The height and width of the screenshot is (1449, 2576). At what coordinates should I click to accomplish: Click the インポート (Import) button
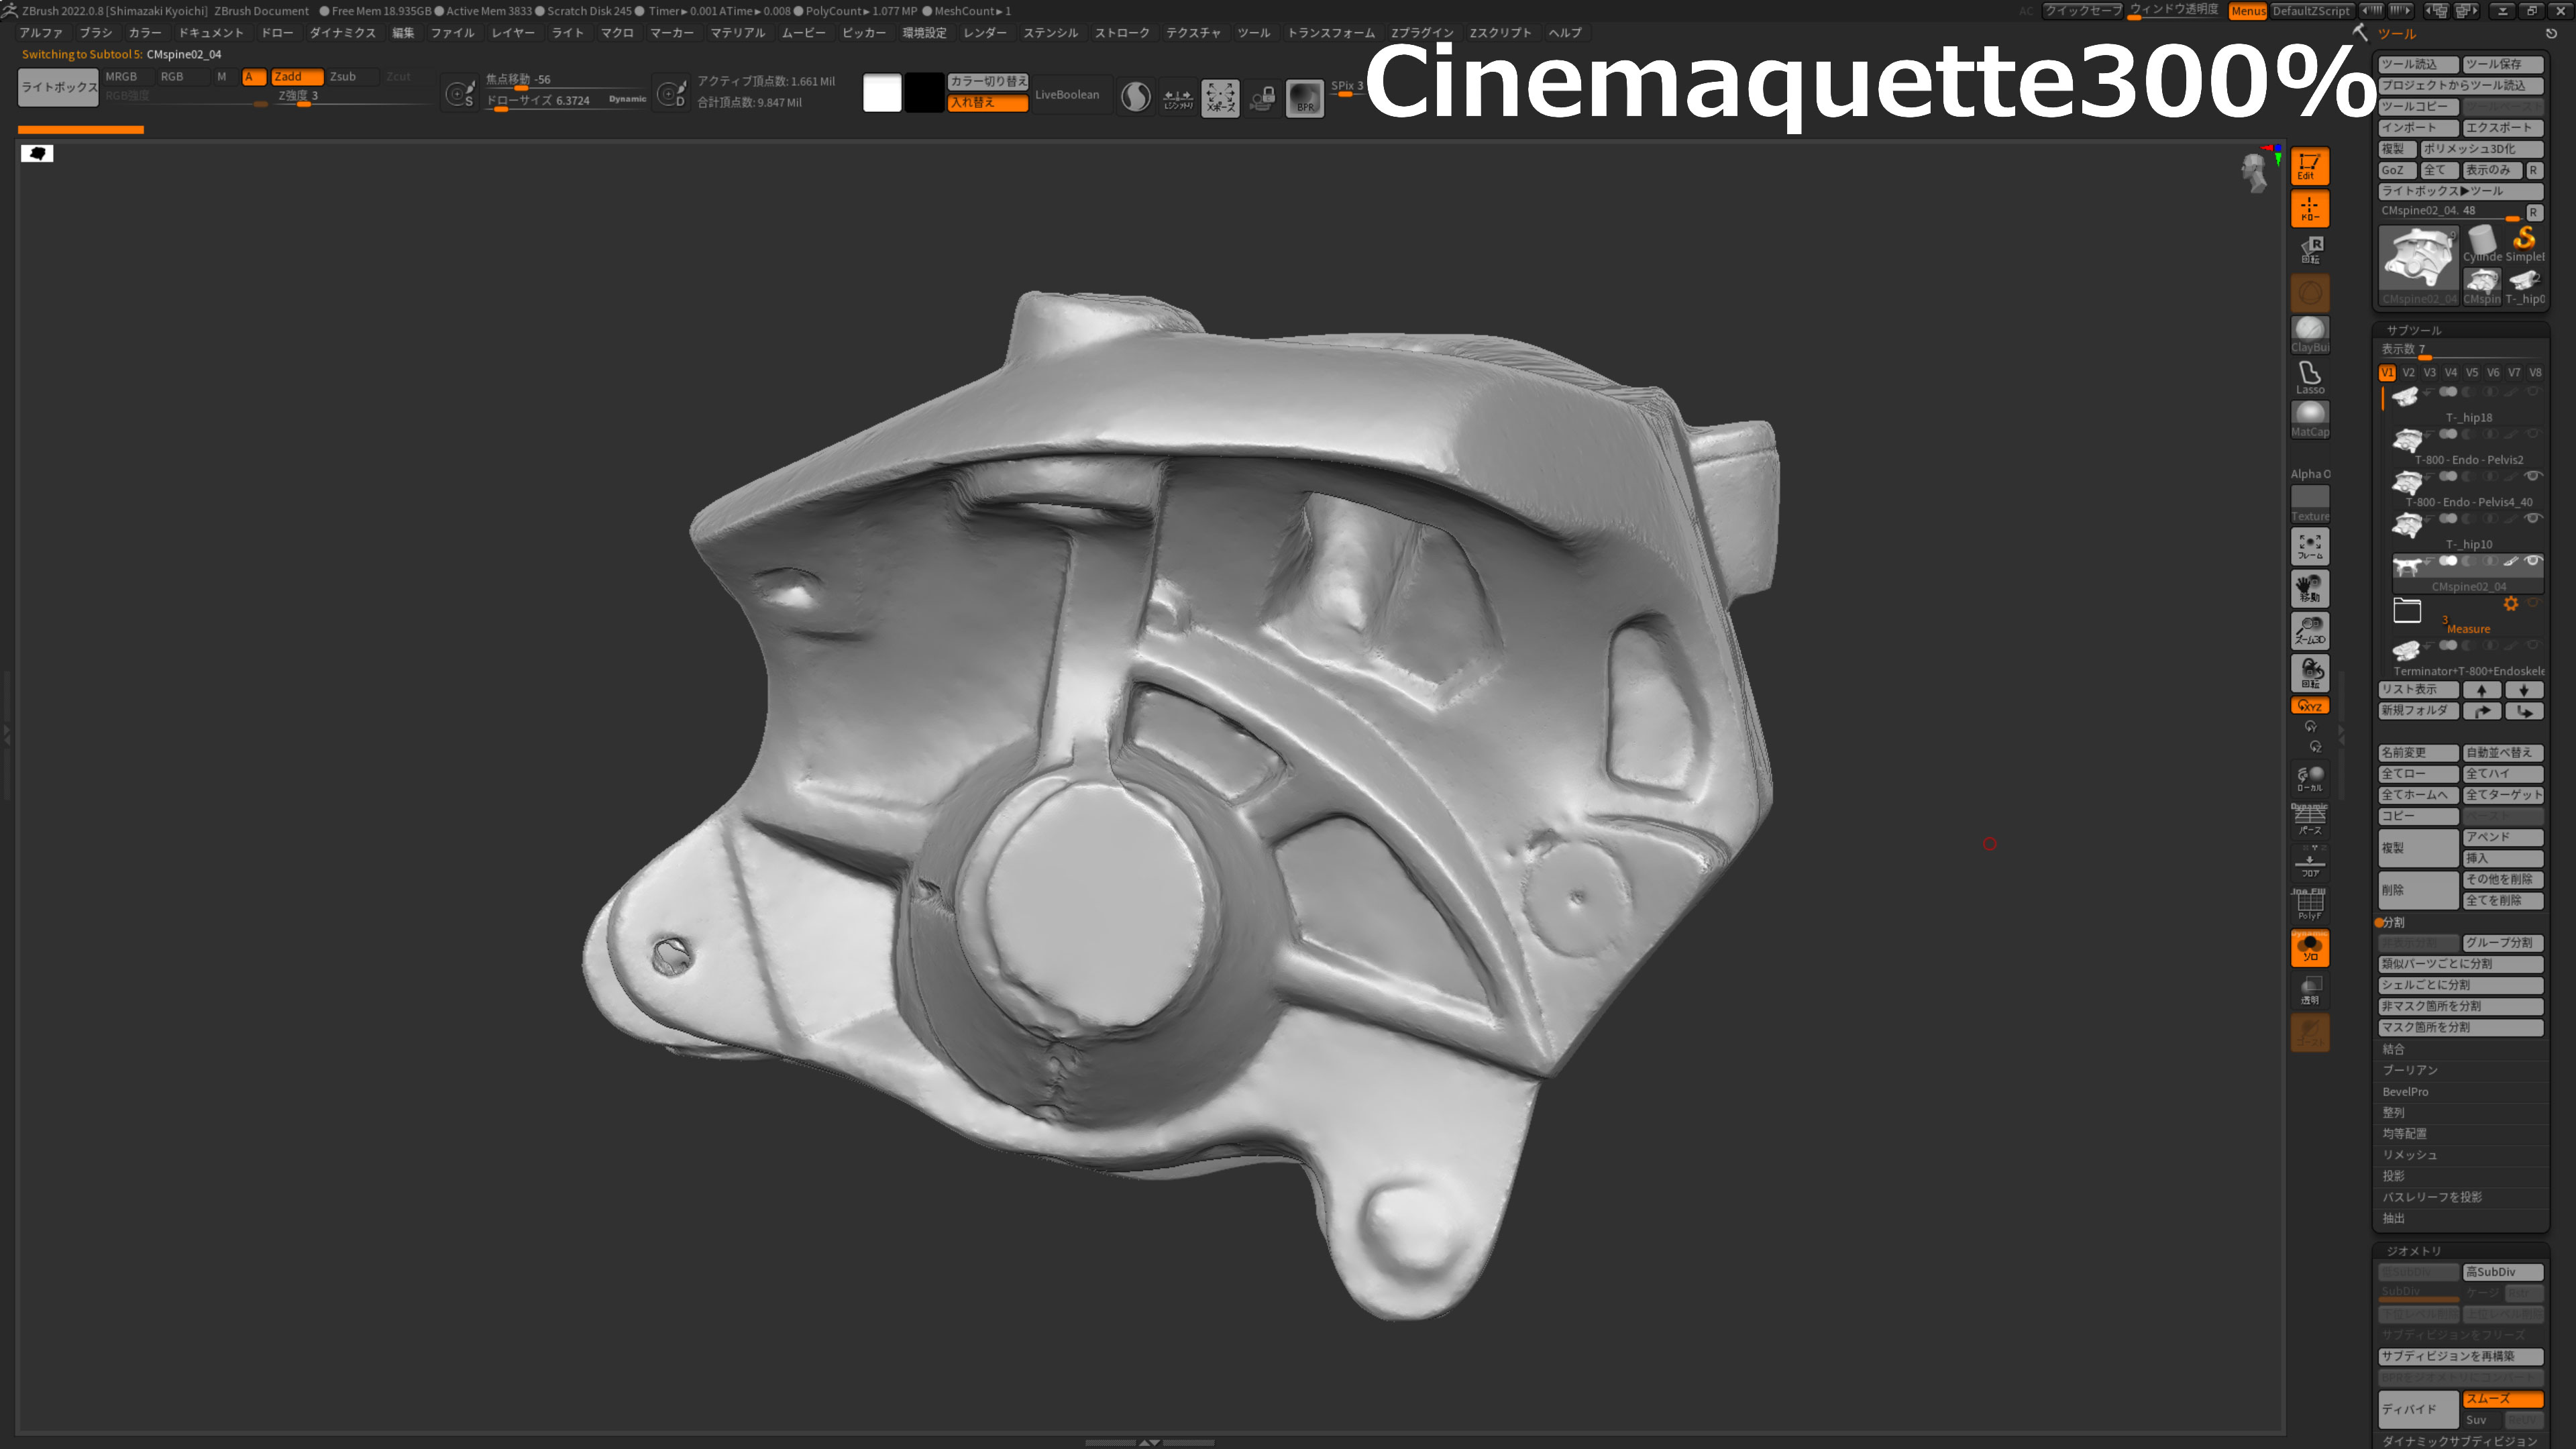(2418, 128)
